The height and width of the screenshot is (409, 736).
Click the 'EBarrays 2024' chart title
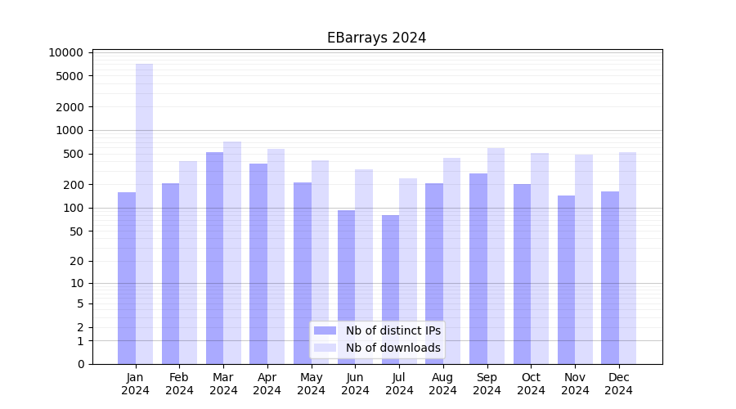tap(376, 38)
